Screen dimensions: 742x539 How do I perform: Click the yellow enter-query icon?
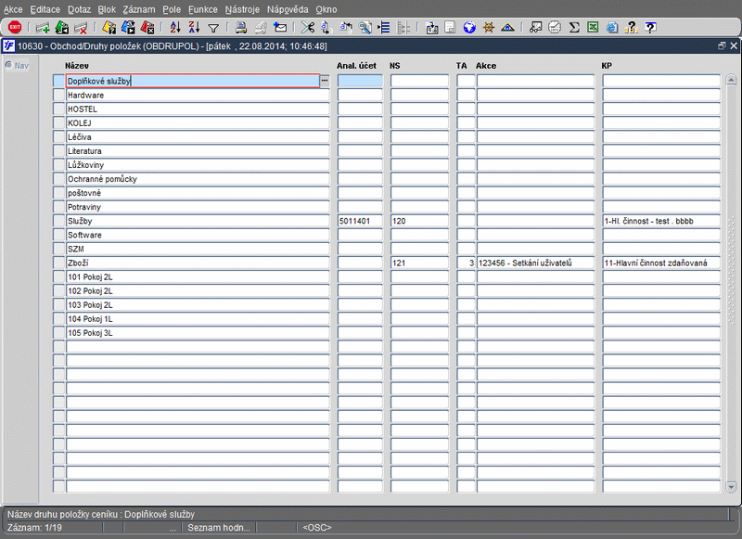[109, 28]
